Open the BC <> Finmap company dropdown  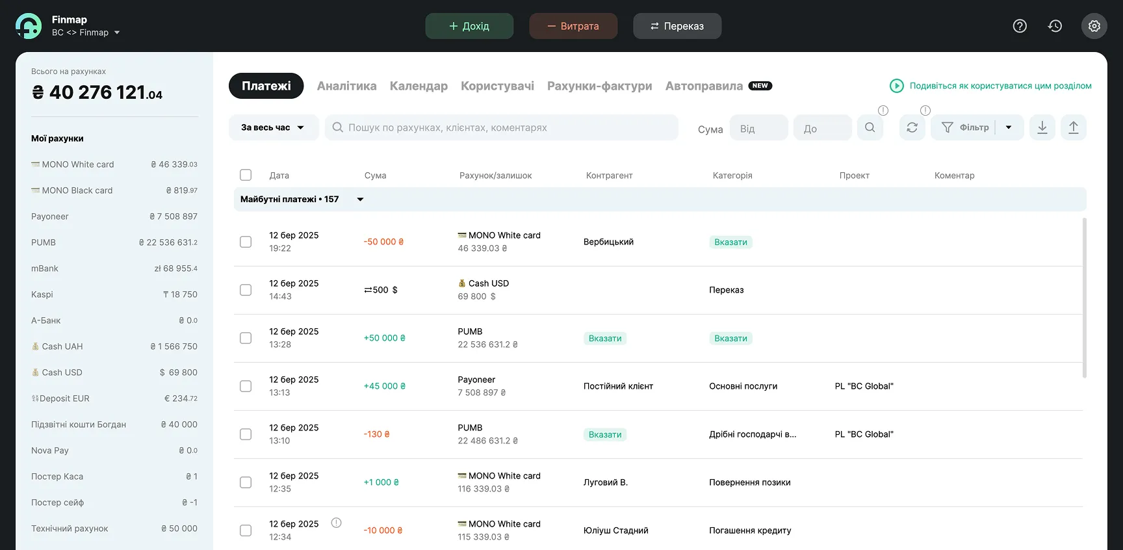tap(86, 33)
